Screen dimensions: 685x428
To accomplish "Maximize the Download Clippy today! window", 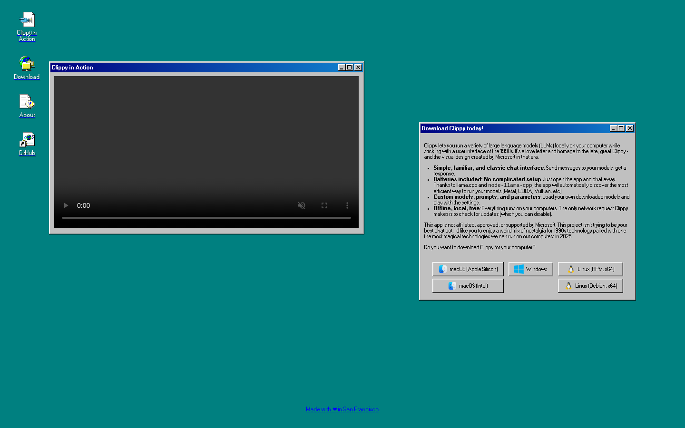I will tap(621, 128).
